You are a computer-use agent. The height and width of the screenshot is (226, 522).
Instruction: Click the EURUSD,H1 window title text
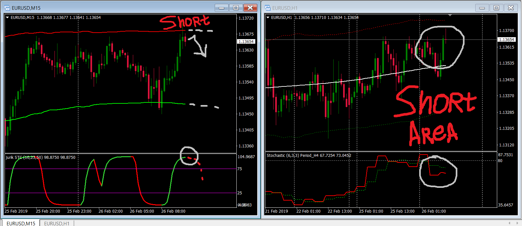285,8
